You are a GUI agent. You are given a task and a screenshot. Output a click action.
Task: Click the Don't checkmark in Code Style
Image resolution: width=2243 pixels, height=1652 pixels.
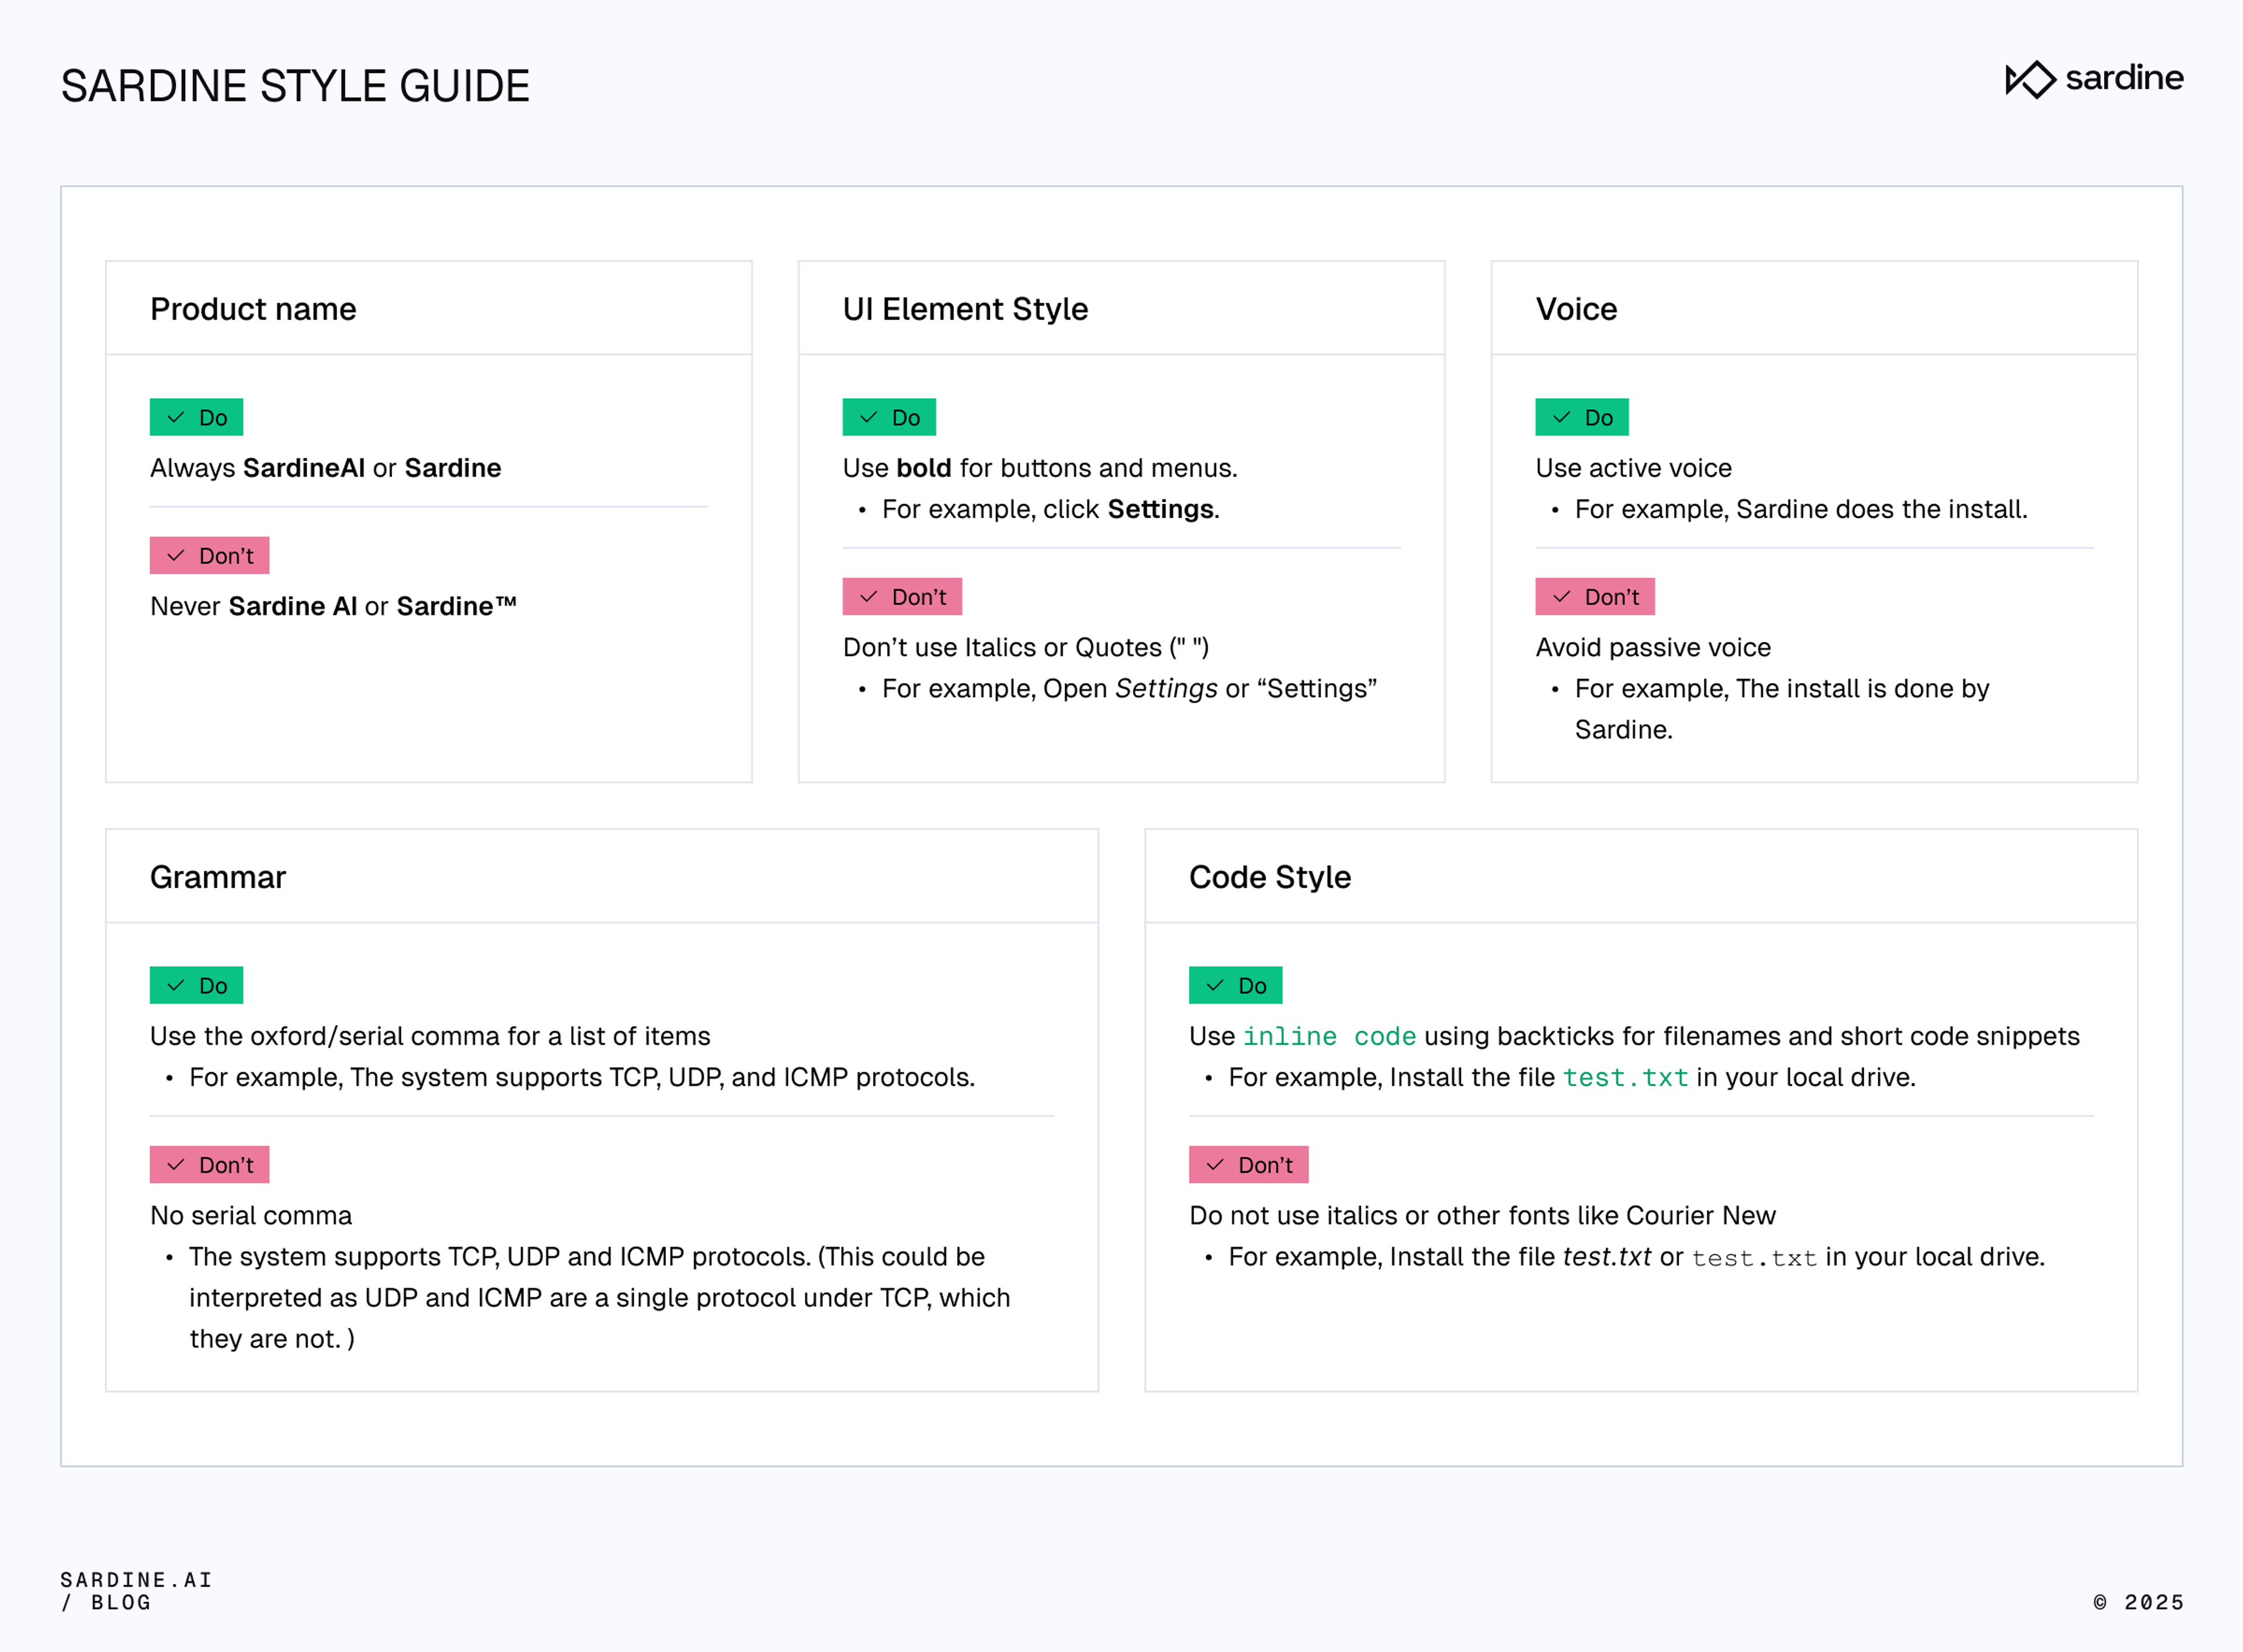[x=1215, y=1165]
